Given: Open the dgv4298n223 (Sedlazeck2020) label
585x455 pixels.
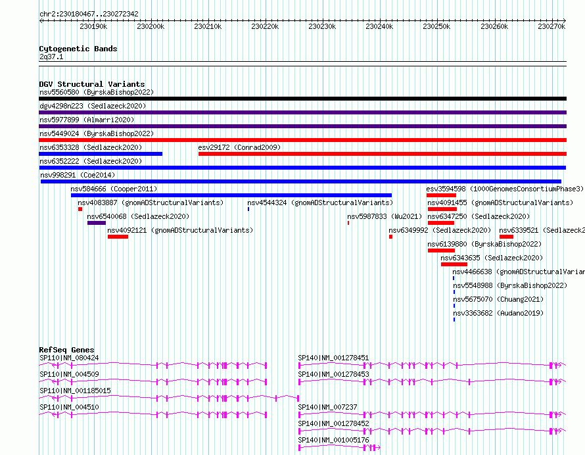Looking at the screenshot, I should pos(93,106).
